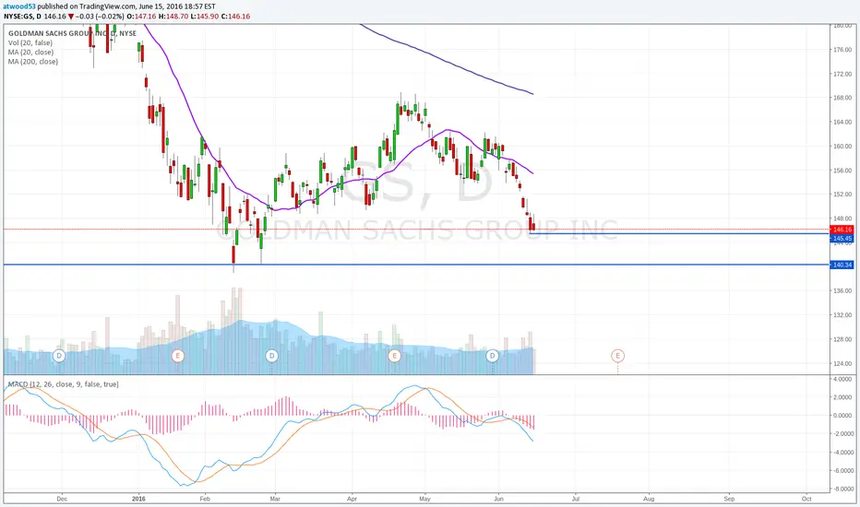Select the Vol (20, false) indicator legend
860x507 pixels.
30,42
